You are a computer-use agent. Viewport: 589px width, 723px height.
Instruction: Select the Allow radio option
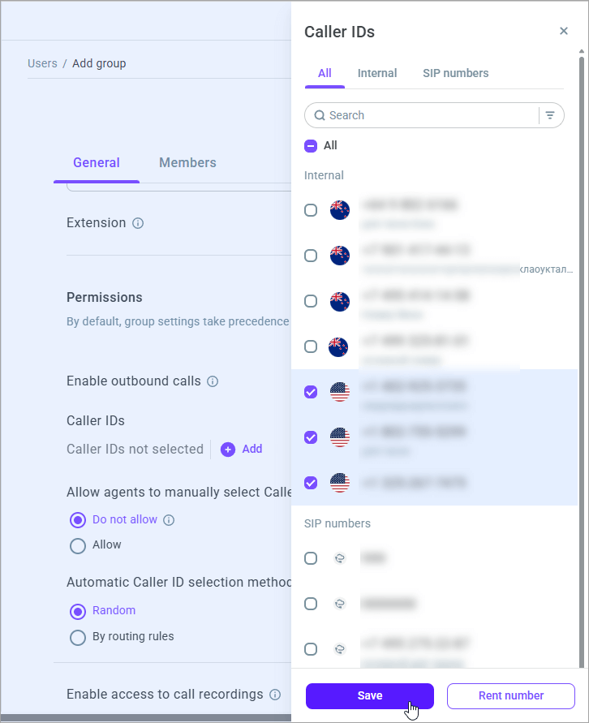pyautogui.click(x=78, y=545)
